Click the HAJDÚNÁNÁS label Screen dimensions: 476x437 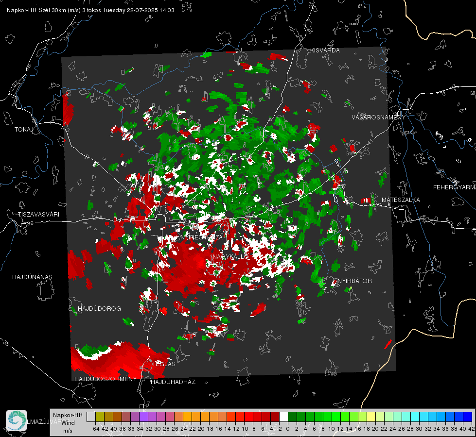(32, 277)
